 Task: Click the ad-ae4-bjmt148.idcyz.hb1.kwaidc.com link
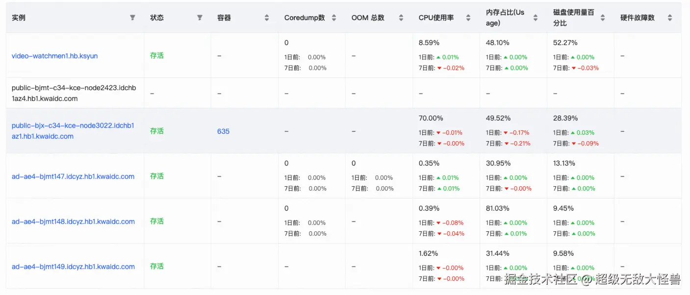73,221
